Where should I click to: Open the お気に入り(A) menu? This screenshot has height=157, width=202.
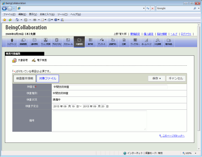47,15
